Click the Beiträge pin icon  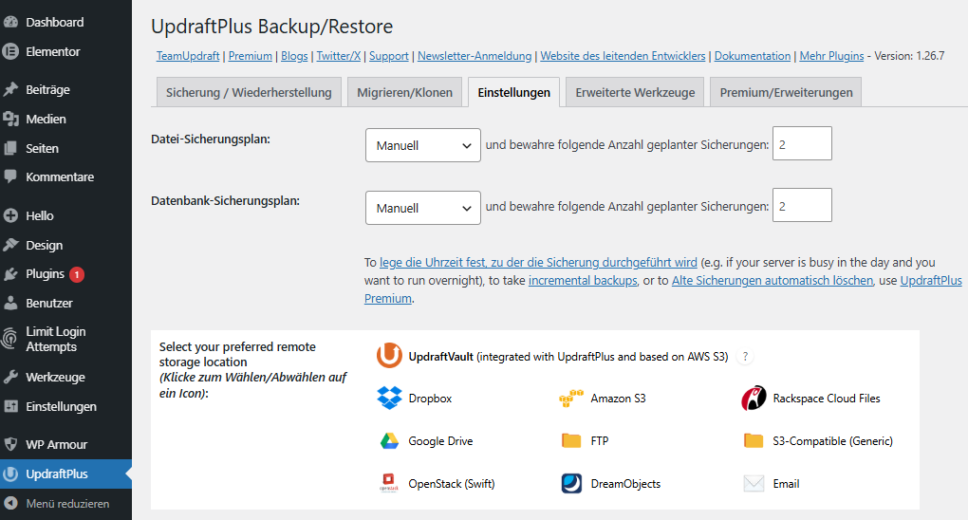click(10, 89)
